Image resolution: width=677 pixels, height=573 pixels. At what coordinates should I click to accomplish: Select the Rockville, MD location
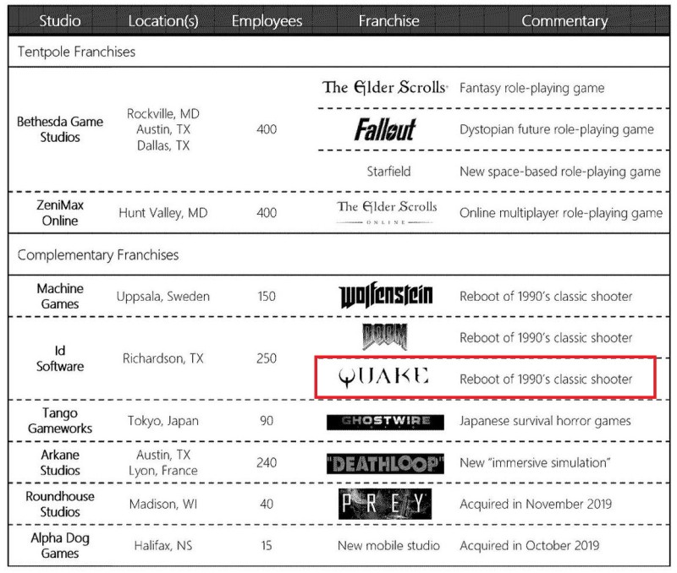(163, 113)
